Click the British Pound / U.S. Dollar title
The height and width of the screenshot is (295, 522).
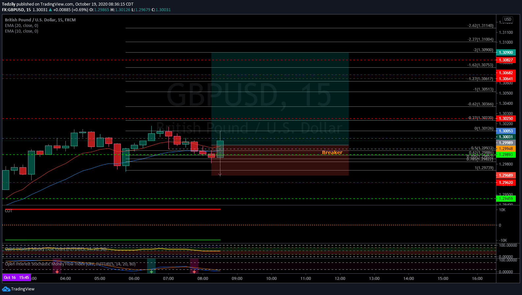pos(40,20)
